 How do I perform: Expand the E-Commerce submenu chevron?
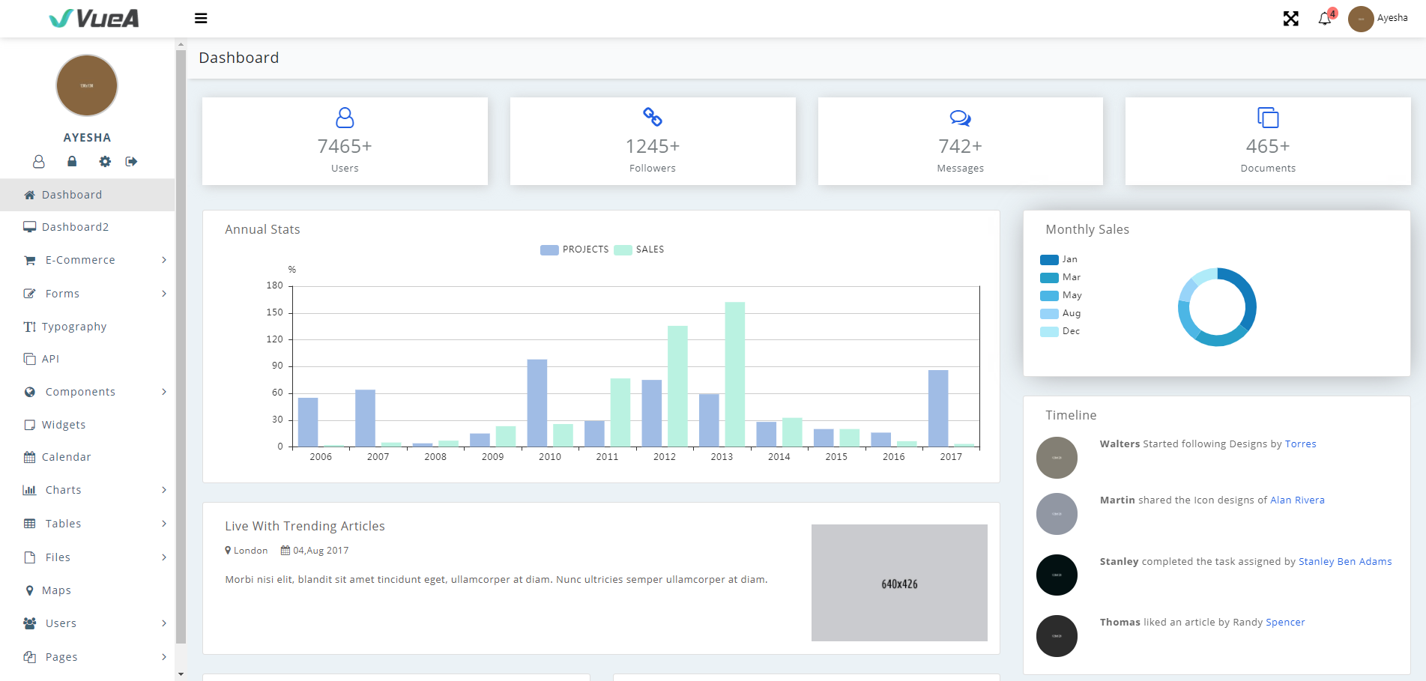point(164,260)
